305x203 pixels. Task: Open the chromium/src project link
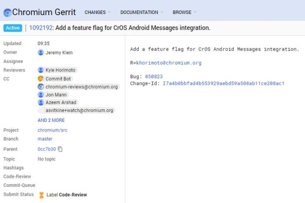point(53,130)
